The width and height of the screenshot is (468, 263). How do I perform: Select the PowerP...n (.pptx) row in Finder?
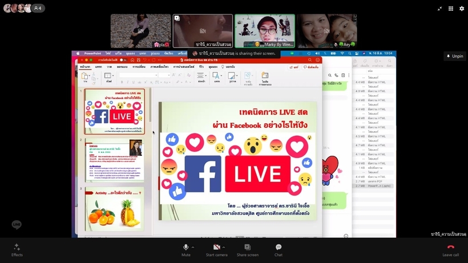click(x=374, y=186)
